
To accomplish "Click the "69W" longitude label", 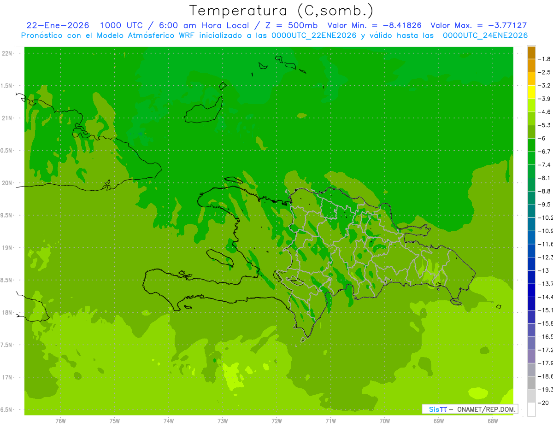I will coord(439,421).
